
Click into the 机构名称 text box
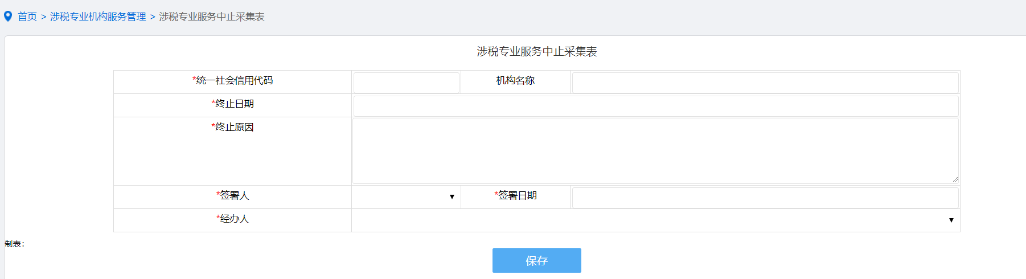click(x=765, y=83)
